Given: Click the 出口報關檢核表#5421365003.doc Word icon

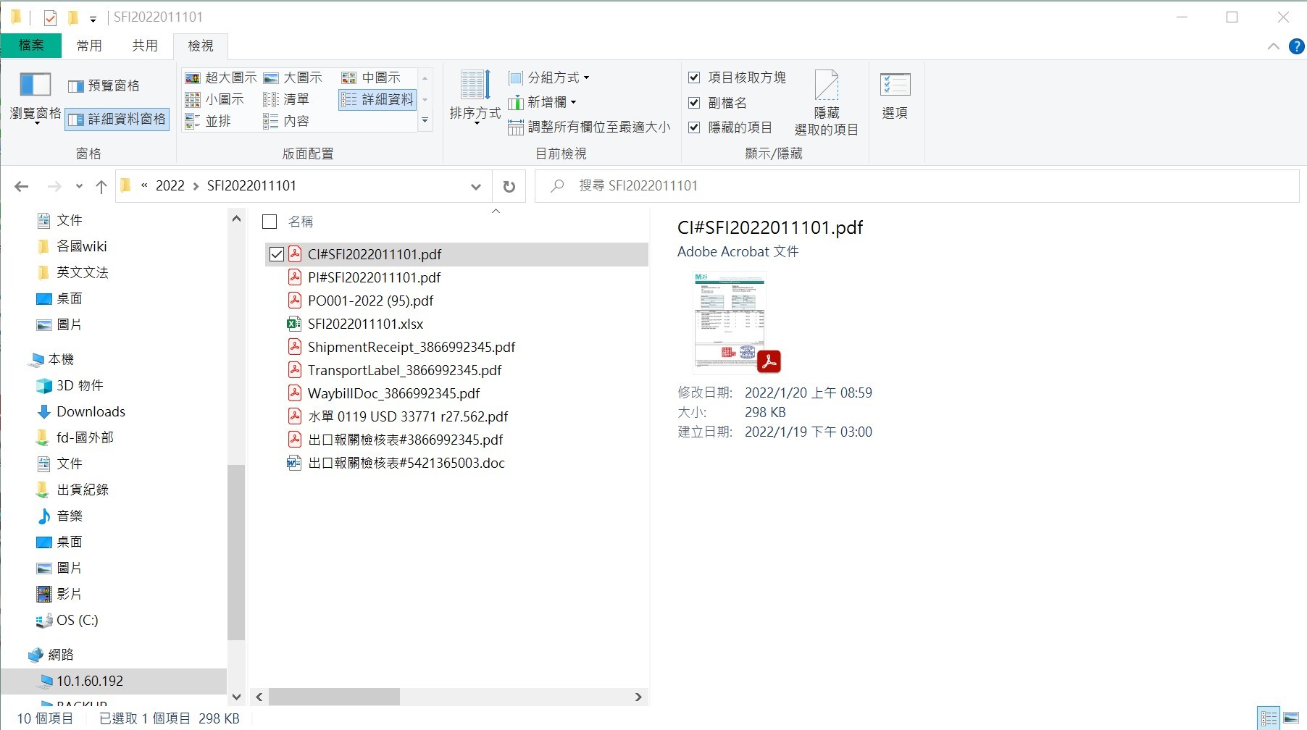Looking at the screenshot, I should coord(294,463).
